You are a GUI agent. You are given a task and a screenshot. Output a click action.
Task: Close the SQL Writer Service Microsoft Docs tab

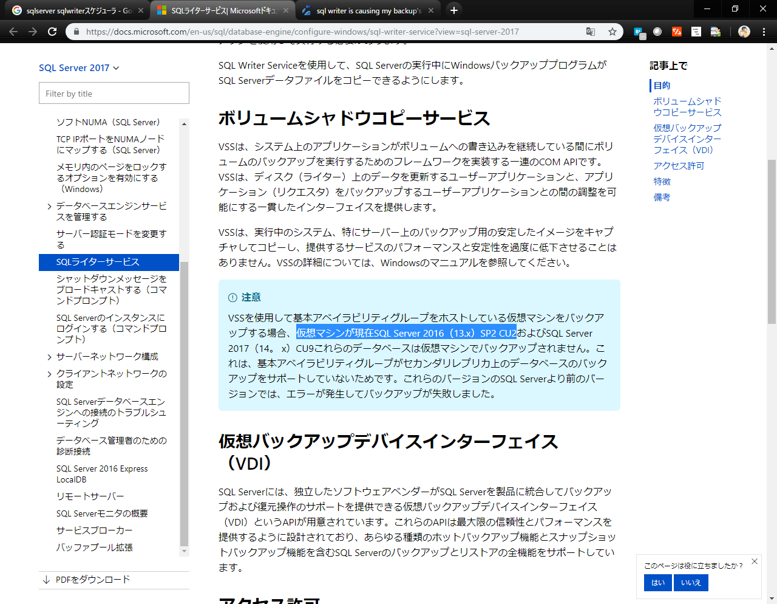click(286, 10)
